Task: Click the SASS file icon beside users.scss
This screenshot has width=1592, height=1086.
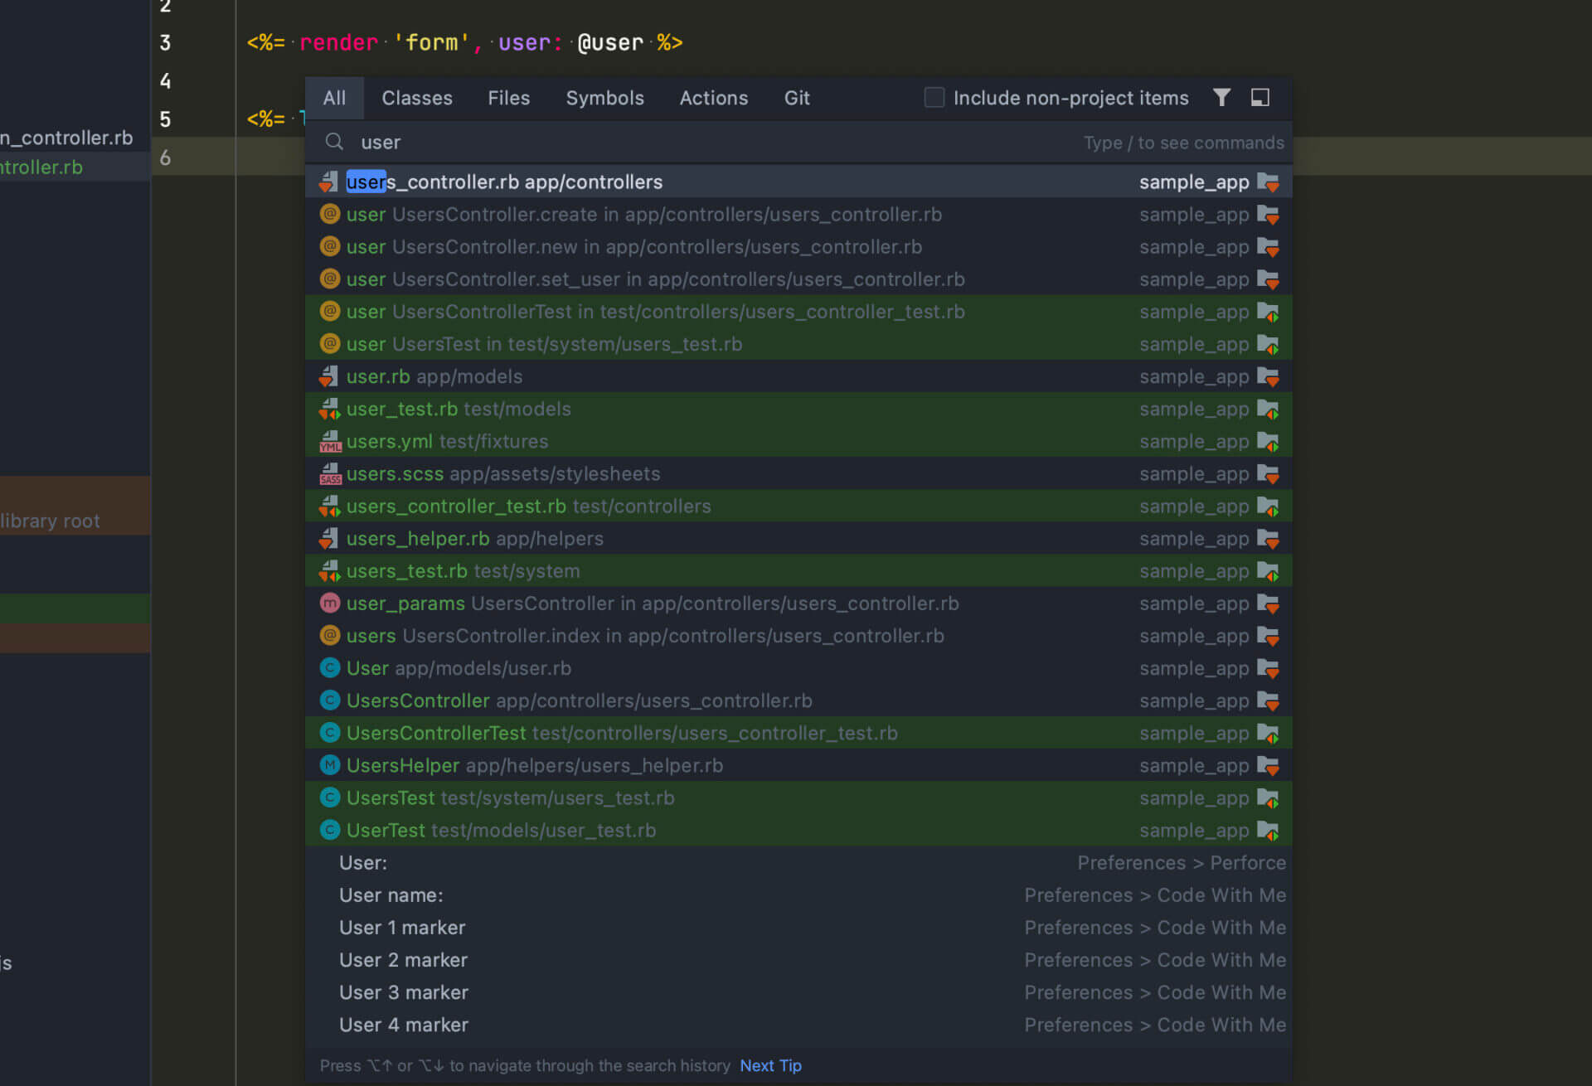Action: click(330, 473)
